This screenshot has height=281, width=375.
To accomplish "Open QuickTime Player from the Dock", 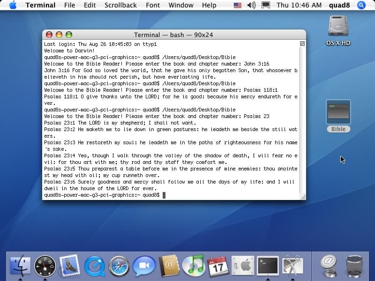I will 95,266.
